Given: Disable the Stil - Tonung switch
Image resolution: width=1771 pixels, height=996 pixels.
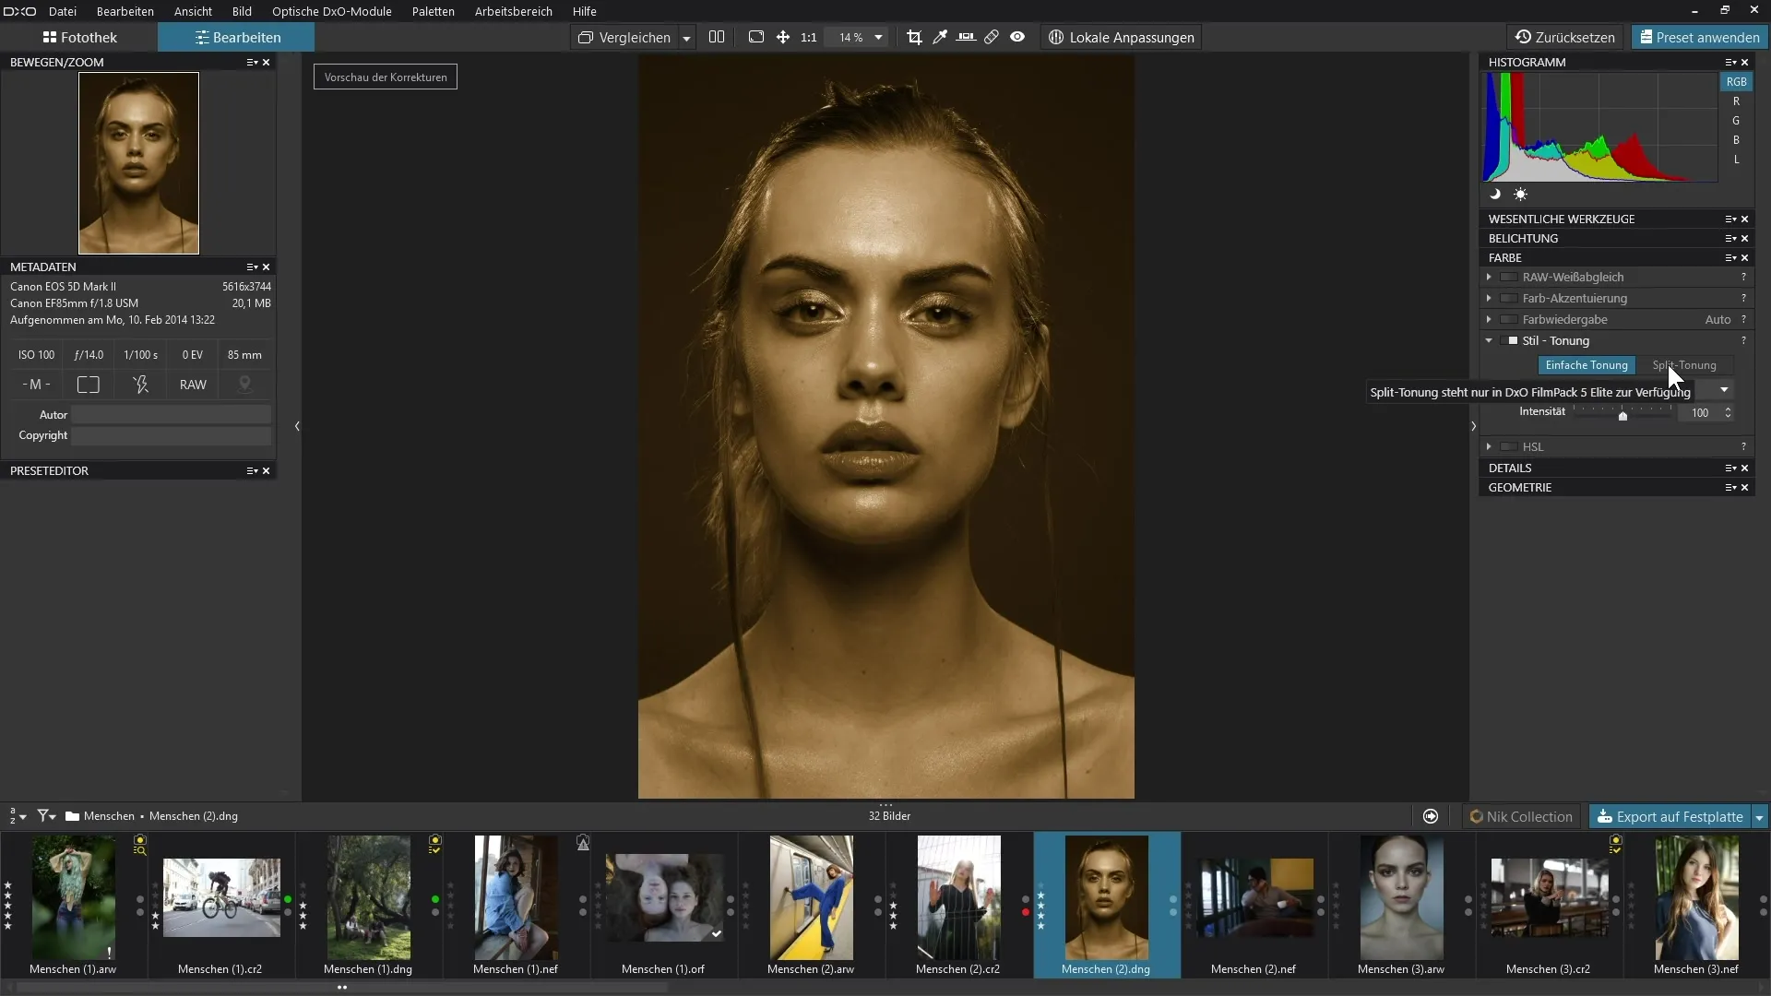Looking at the screenshot, I should pyautogui.click(x=1509, y=340).
